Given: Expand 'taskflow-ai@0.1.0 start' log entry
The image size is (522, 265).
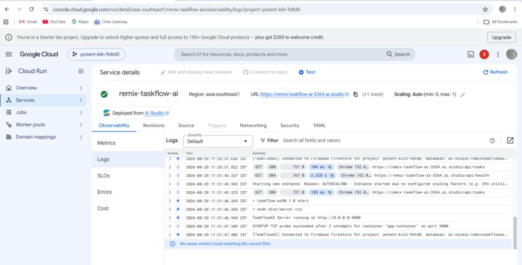Looking at the screenshot, I should pyautogui.click(x=170, y=201).
